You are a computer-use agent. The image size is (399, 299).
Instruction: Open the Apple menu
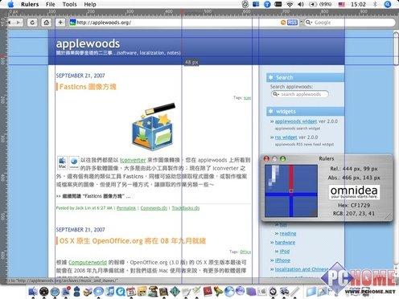click(10, 4)
